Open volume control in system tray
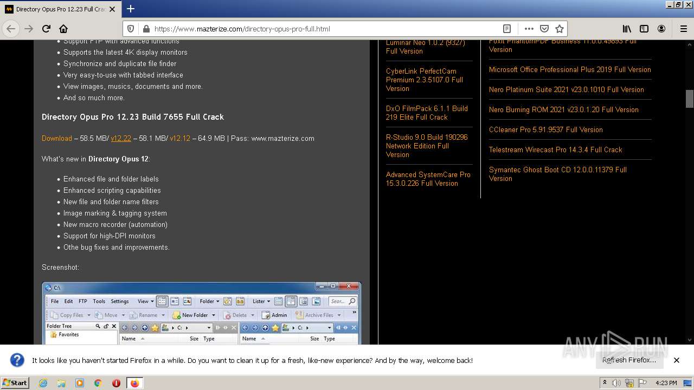 point(616,383)
